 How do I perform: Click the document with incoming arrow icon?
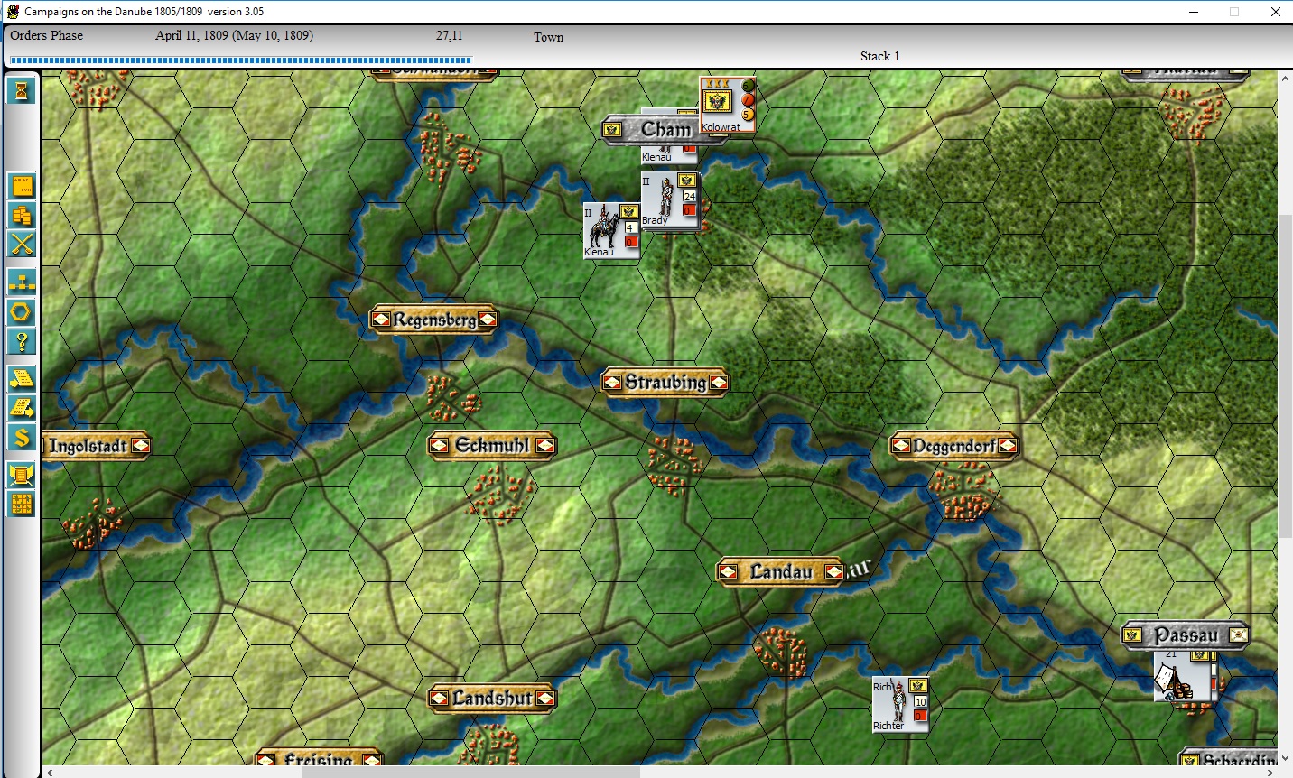pos(22,379)
